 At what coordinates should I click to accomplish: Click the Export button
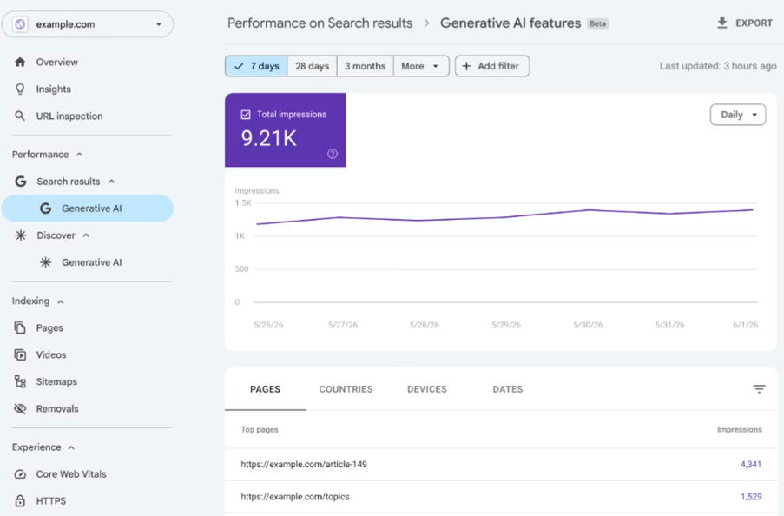pyautogui.click(x=745, y=23)
